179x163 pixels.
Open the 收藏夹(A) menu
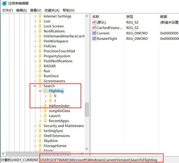pos(52,10)
